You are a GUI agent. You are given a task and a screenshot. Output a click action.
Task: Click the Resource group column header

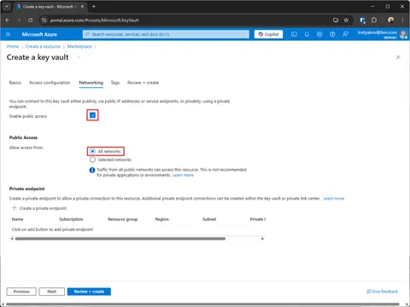pyautogui.click(x=123, y=219)
